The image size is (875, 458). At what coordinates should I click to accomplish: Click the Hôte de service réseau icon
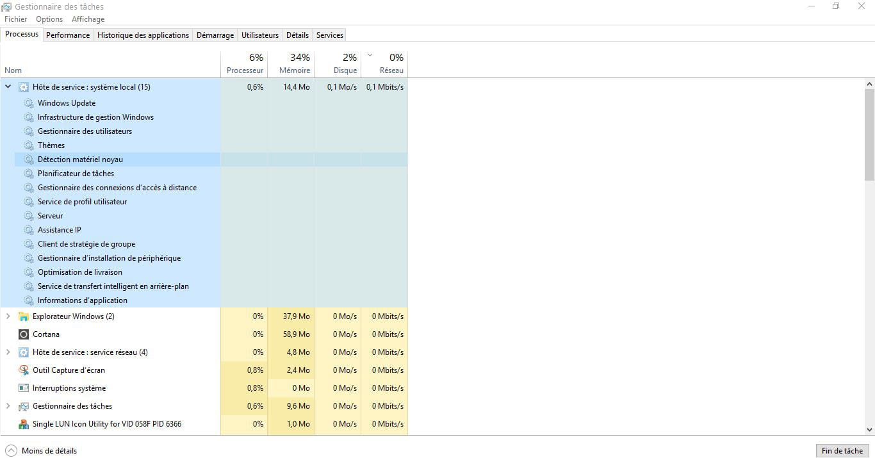click(24, 352)
